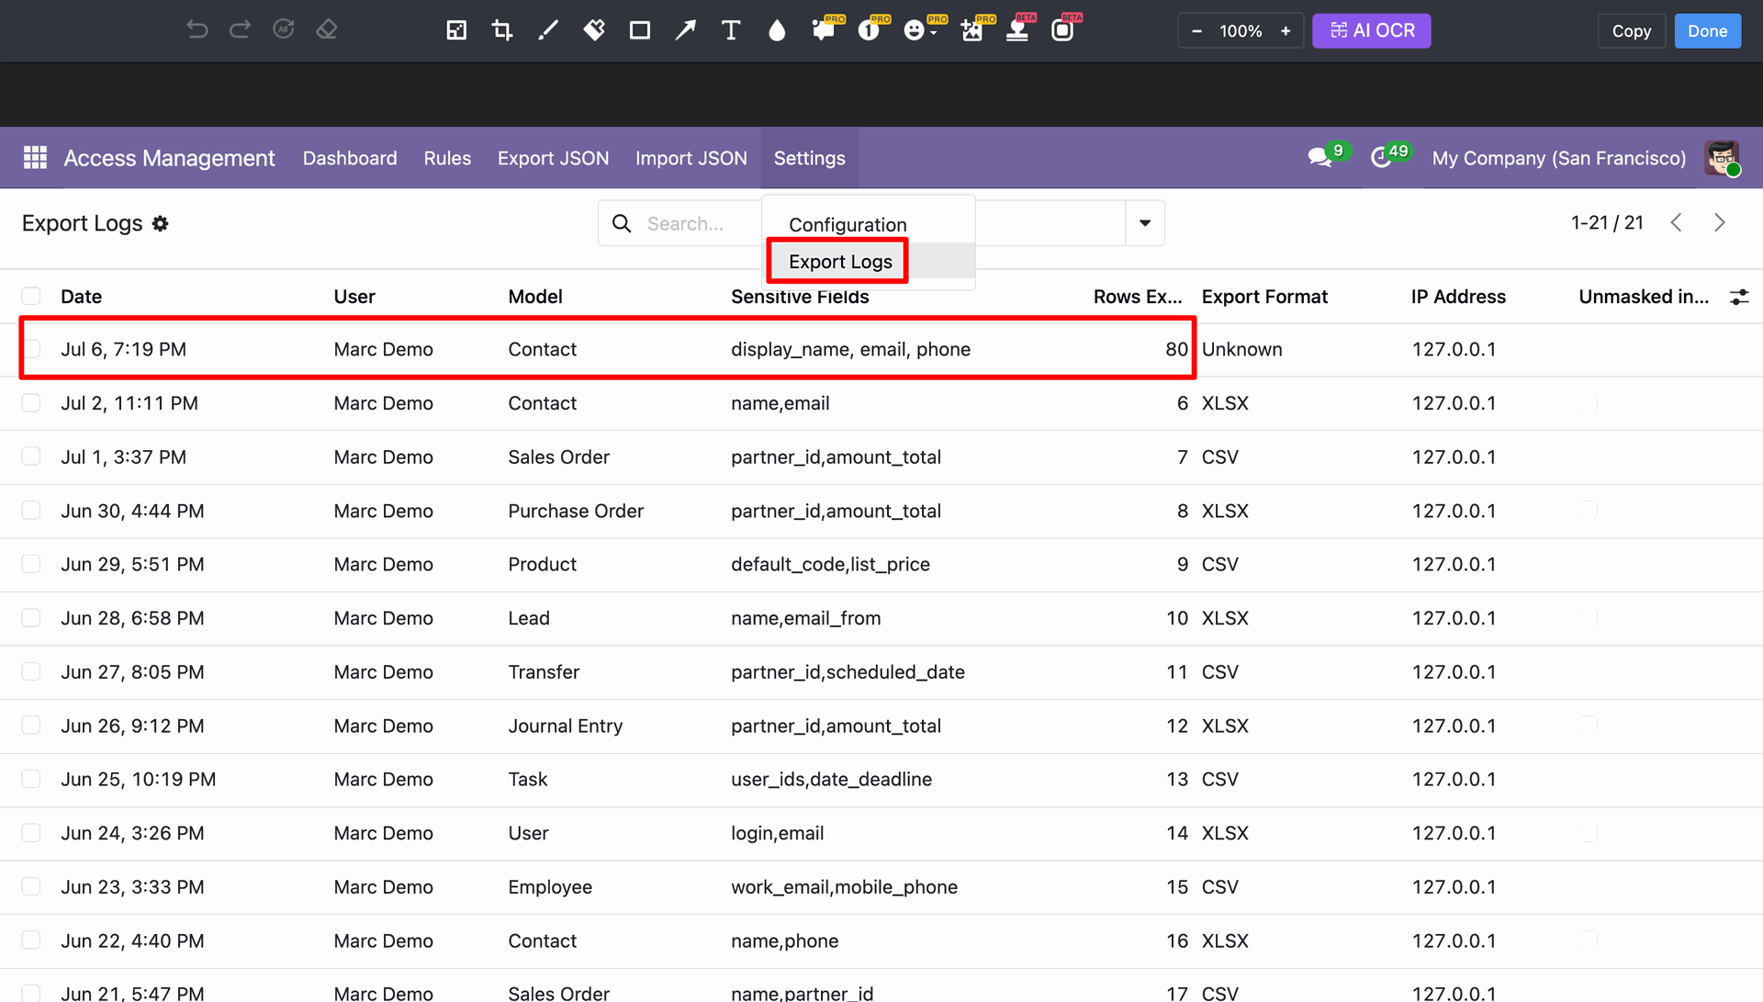Screen dimensions: 1763x1002
Task: Select the highlighter tool
Action: pyautogui.click(x=594, y=30)
